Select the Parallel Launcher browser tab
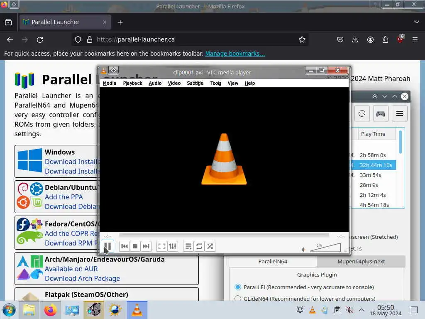 [x=65, y=22]
